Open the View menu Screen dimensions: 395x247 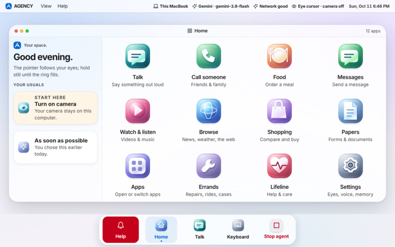tap(46, 6)
